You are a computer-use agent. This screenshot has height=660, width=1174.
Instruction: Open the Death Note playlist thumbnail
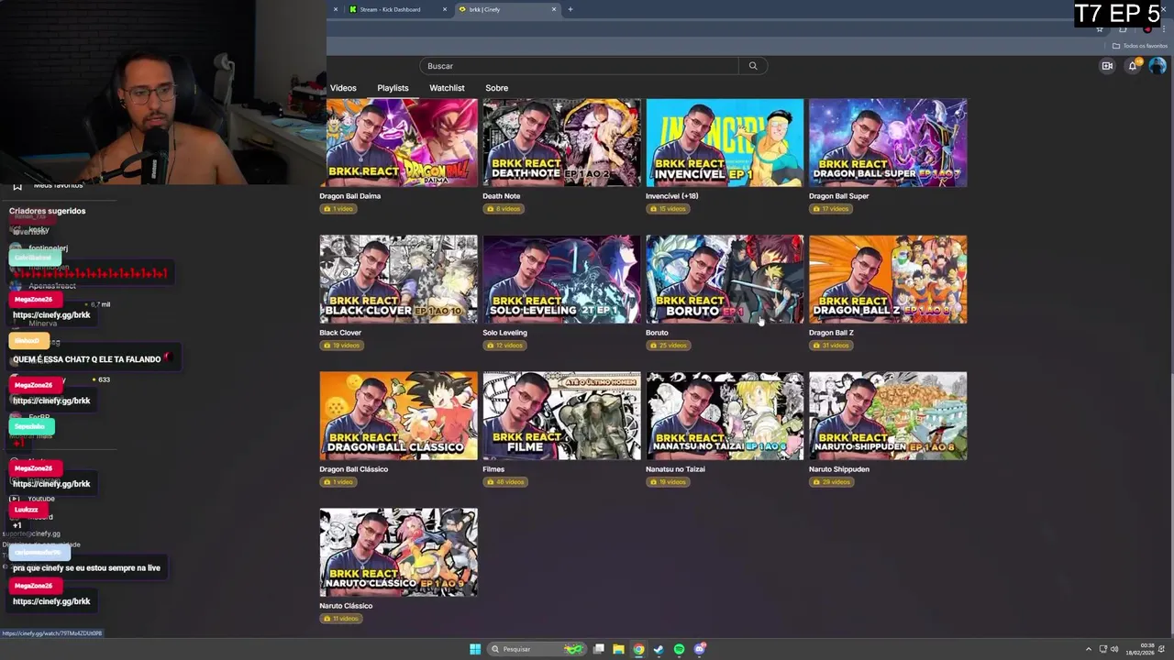561,143
